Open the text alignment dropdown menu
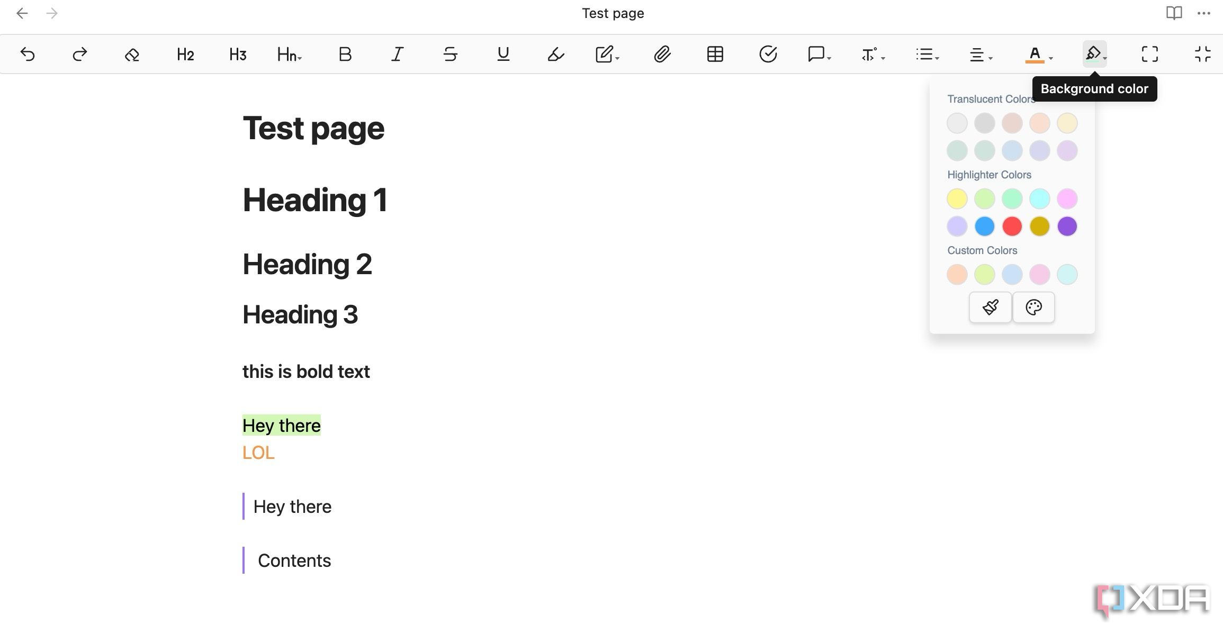Viewport: 1223px width, 633px height. [x=979, y=53]
